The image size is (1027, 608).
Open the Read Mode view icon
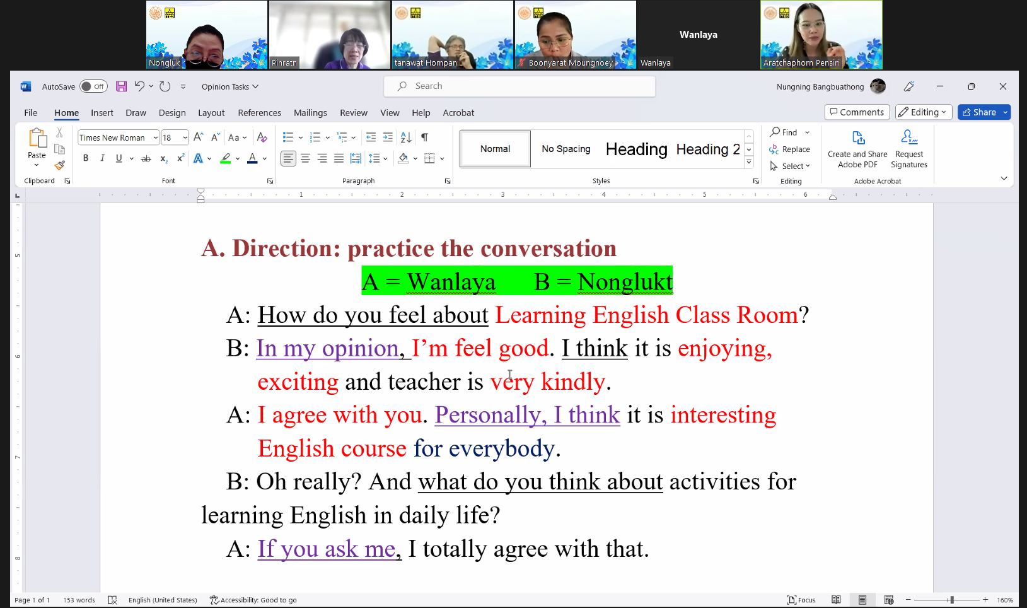click(x=836, y=600)
